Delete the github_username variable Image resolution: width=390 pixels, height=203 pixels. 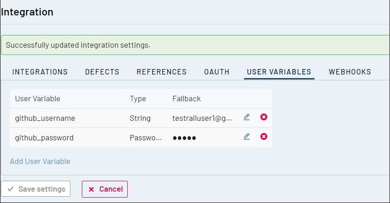pos(264,117)
